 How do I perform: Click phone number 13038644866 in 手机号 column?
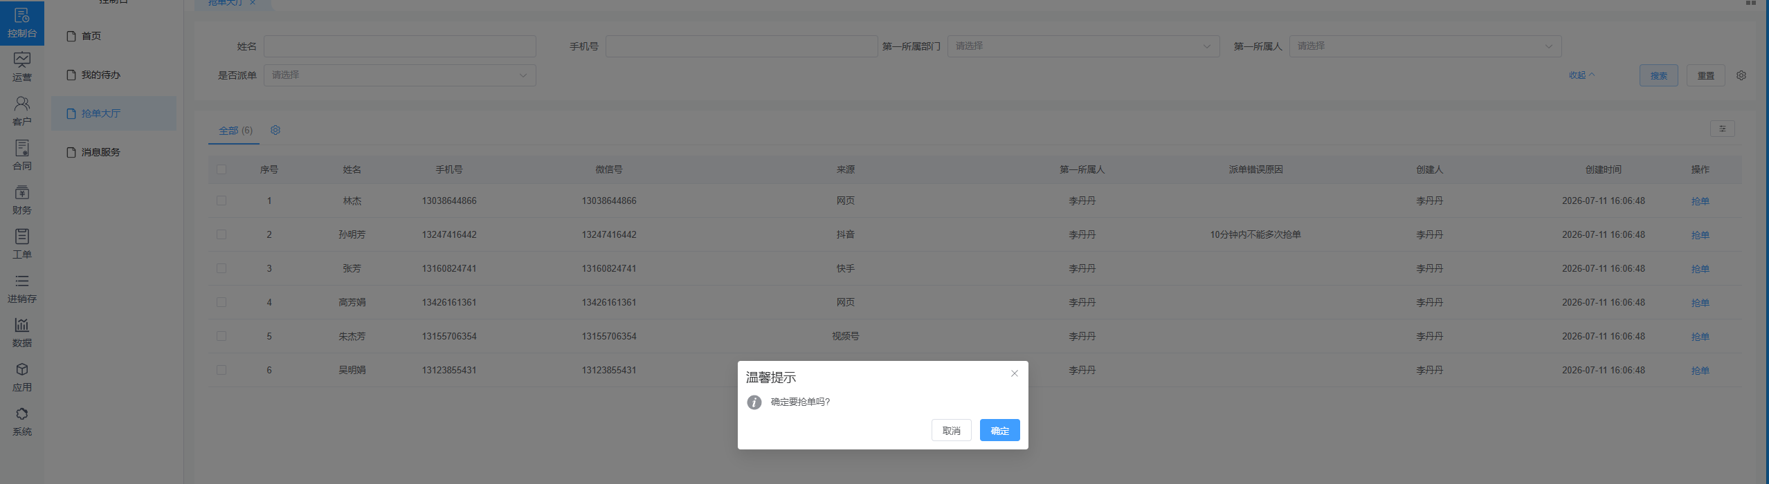[x=449, y=201]
